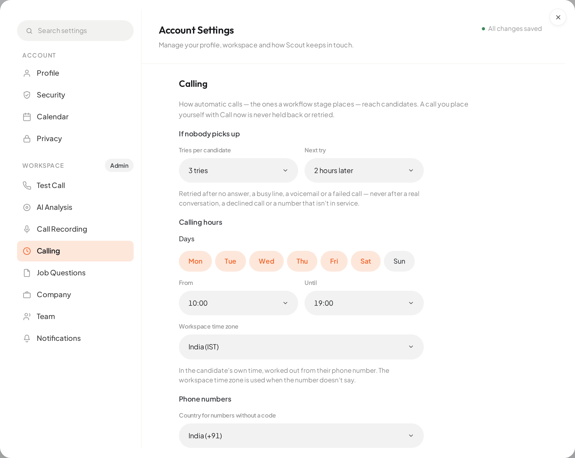The height and width of the screenshot is (458, 575).
Task: Click the Calling hours heading
Action: click(200, 222)
